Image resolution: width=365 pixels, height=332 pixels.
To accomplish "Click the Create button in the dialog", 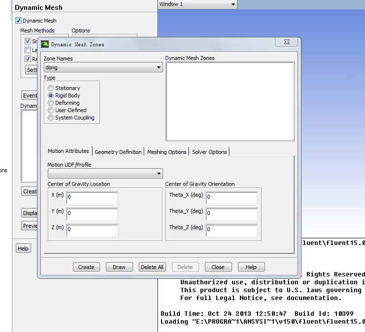I will pos(86,267).
